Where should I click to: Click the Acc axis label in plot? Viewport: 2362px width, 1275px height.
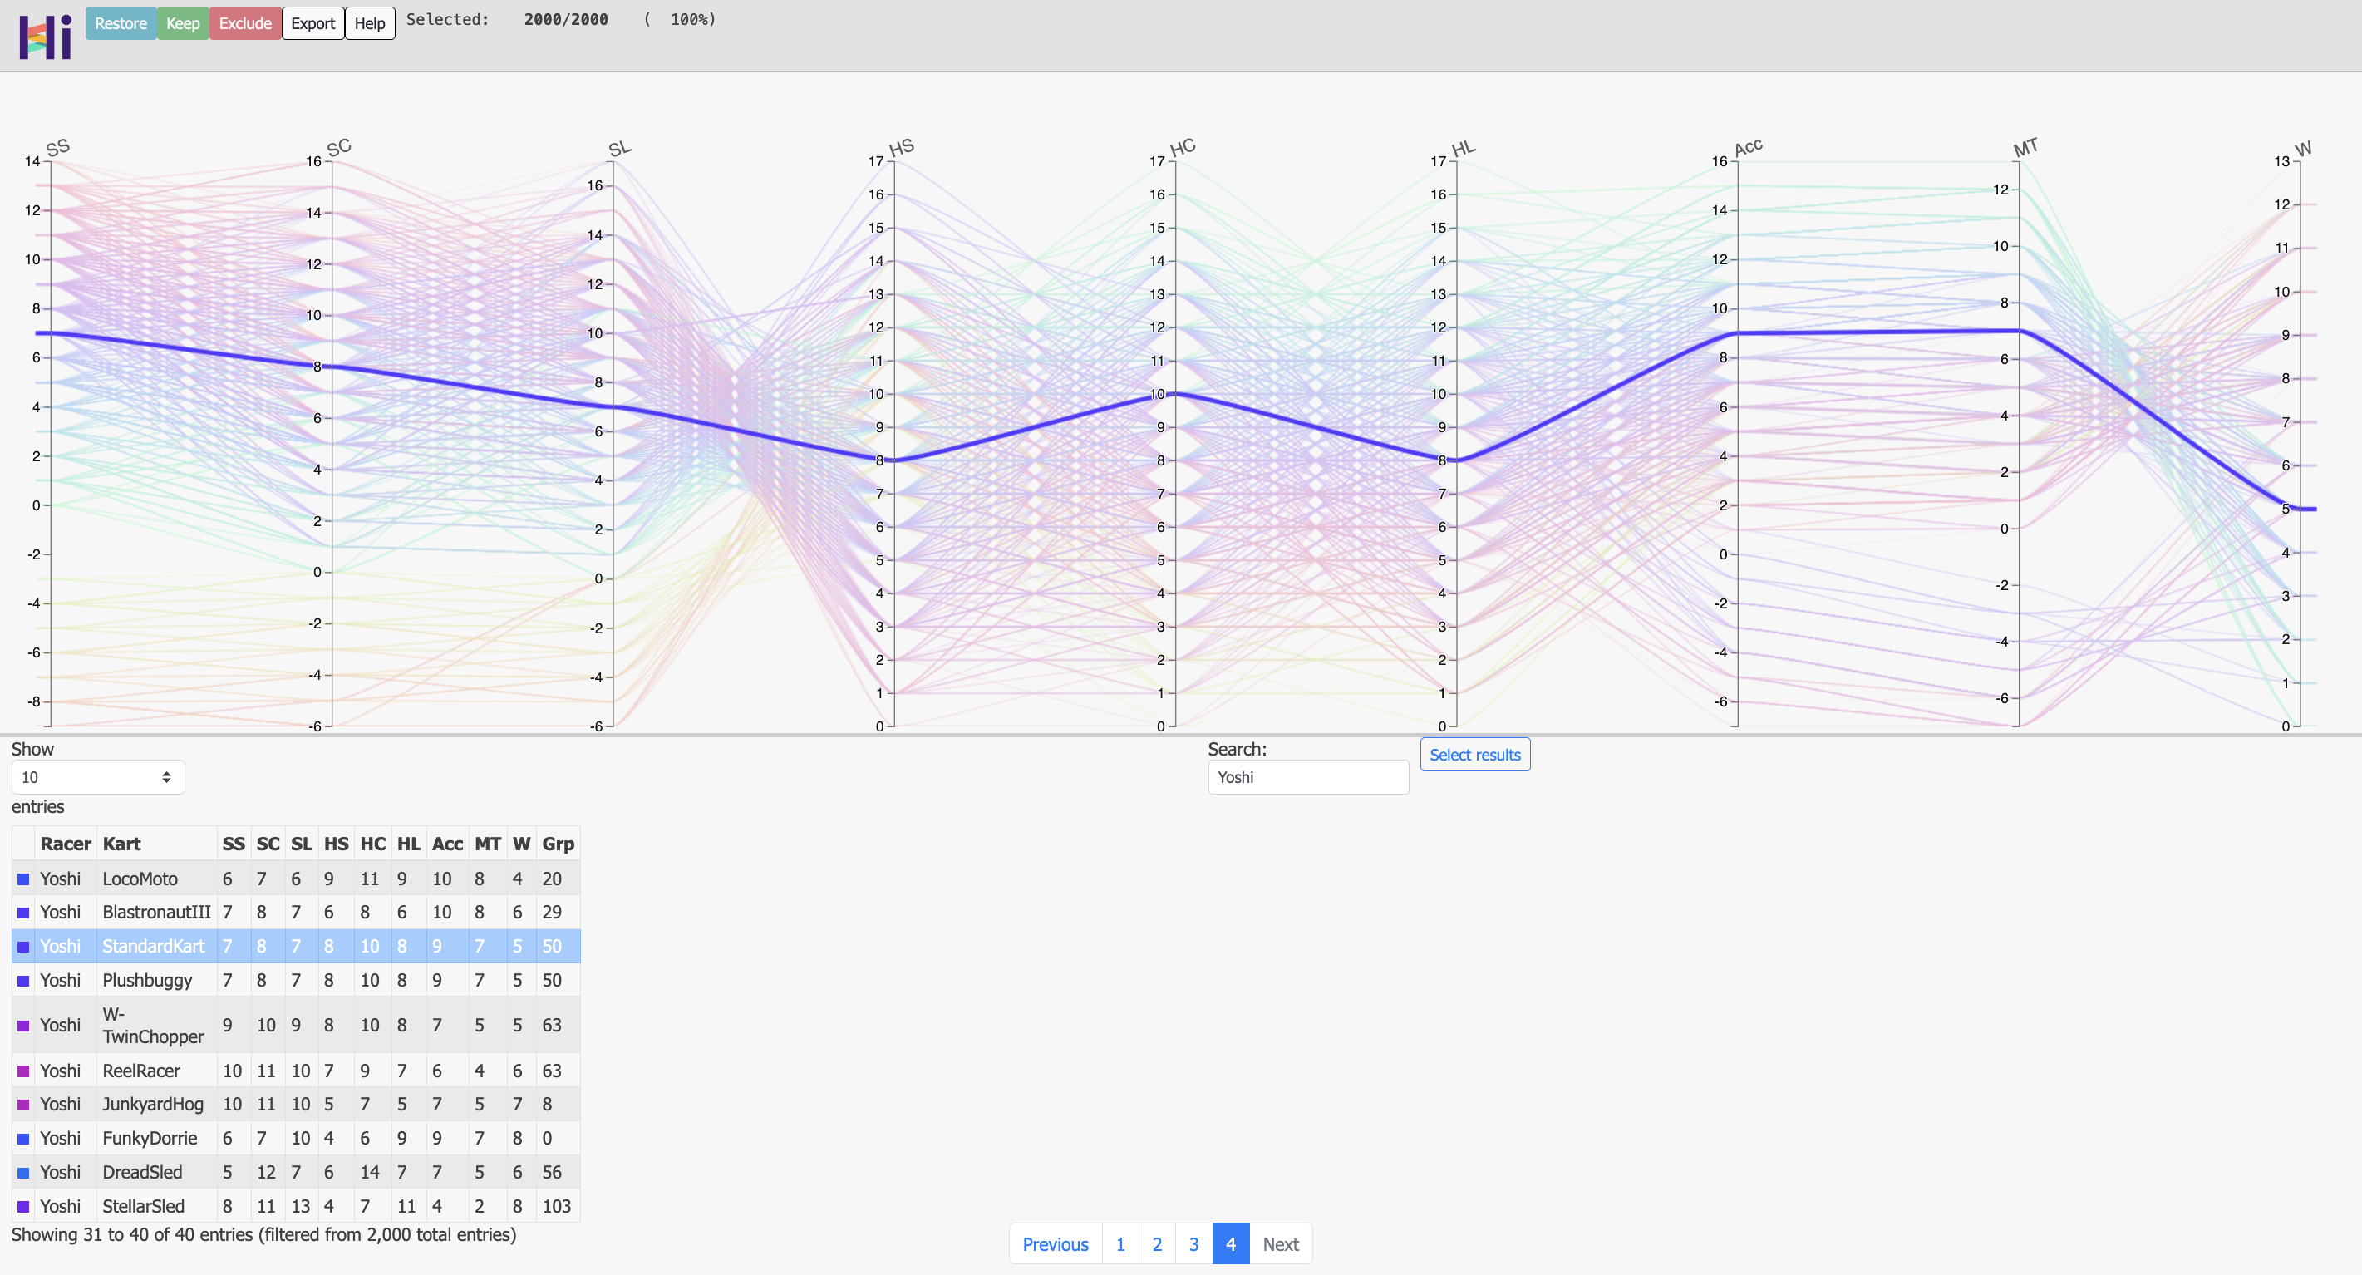pos(1748,148)
